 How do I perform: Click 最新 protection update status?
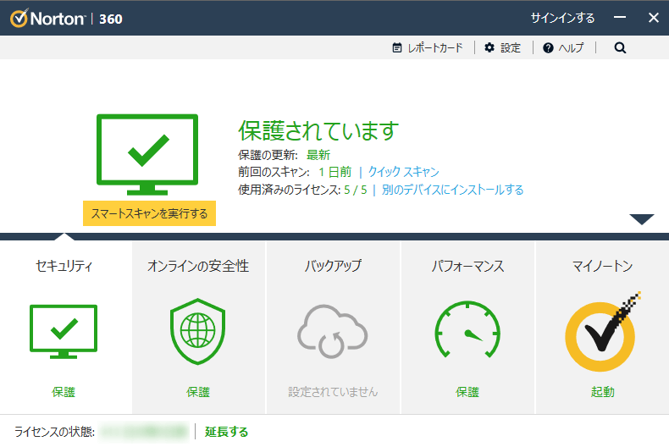coord(318,155)
